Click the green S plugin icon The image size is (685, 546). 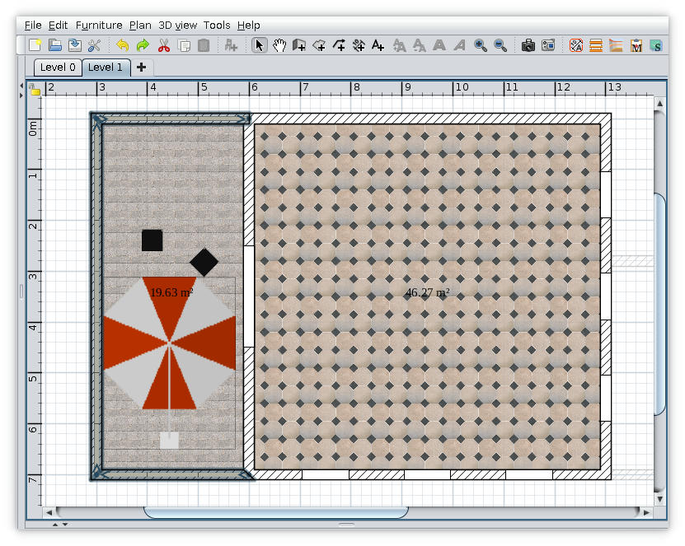click(655, 45)
